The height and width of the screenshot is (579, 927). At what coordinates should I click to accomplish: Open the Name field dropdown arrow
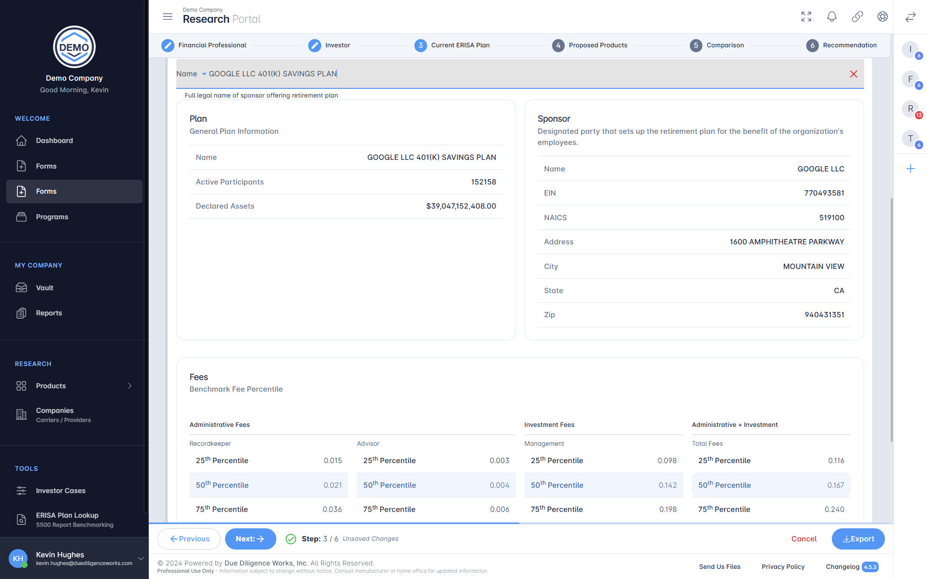tap(204, 74)
